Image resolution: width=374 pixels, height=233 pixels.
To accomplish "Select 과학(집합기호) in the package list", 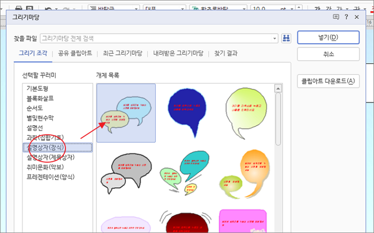I will [45, 138].
